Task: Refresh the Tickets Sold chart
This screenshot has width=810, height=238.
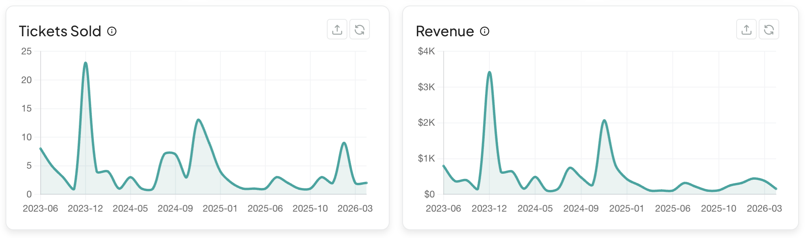Action: tap(359, 30)
